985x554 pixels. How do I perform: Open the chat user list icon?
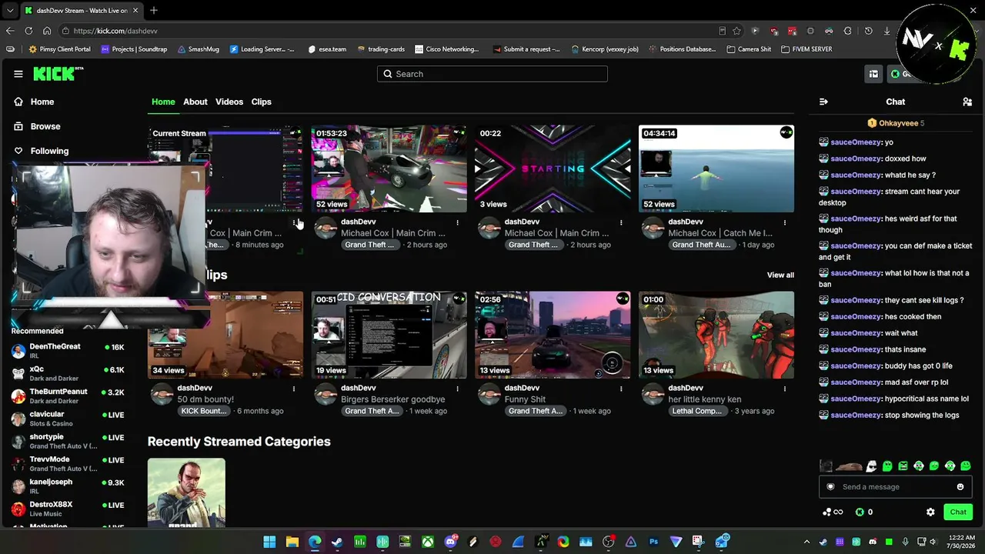pos(967,102)
